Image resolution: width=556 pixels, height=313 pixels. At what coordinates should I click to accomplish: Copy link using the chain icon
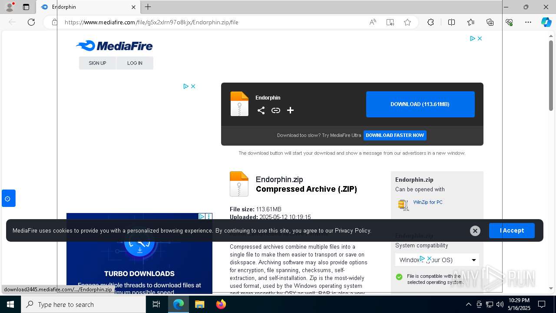click(x=276, y=110)
